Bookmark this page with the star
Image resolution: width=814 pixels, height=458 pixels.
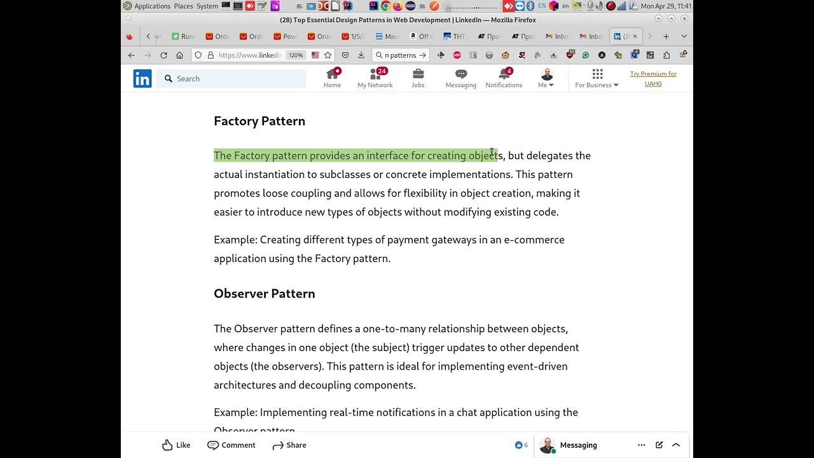tap(328, 55)
